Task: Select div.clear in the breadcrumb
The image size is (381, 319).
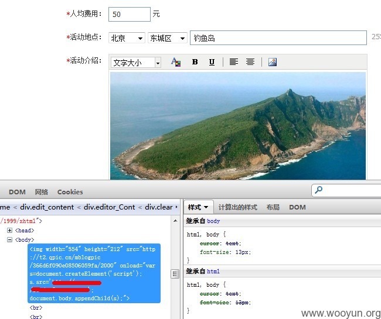Action: (159, 207)
